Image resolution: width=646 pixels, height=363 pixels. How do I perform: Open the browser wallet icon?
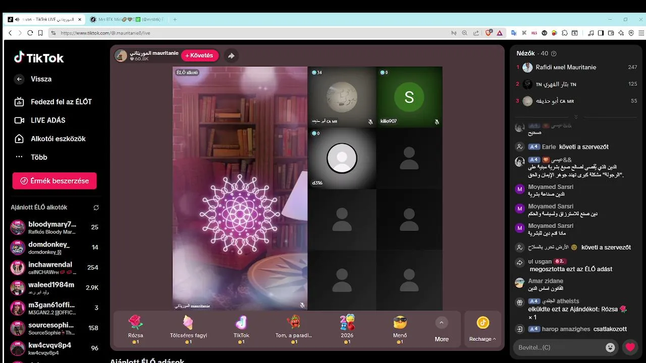point(611,33)
